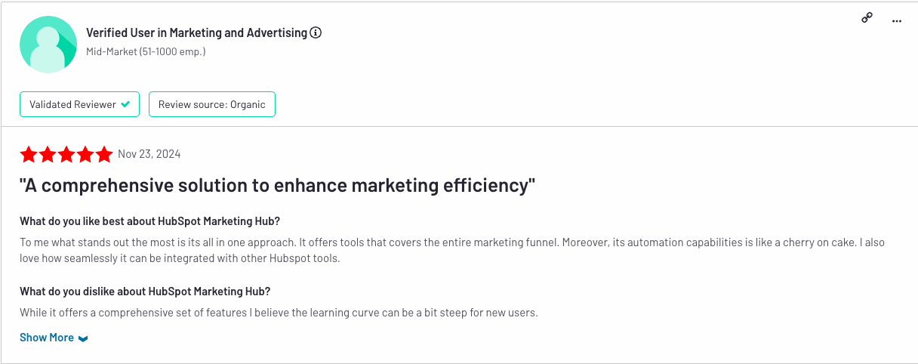
Task: Click the Verified User in Marketing and Advertising name
Action: 197,32
